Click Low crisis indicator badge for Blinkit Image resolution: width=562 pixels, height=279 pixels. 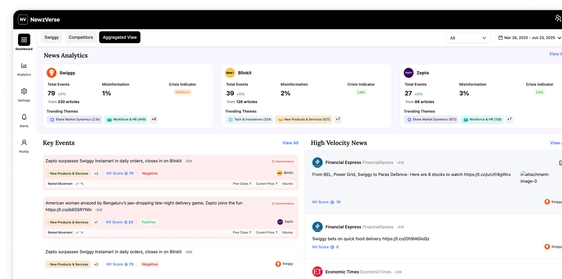(361, 92)
